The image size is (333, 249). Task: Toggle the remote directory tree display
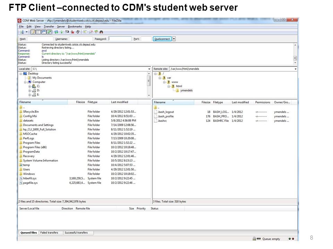44,32
